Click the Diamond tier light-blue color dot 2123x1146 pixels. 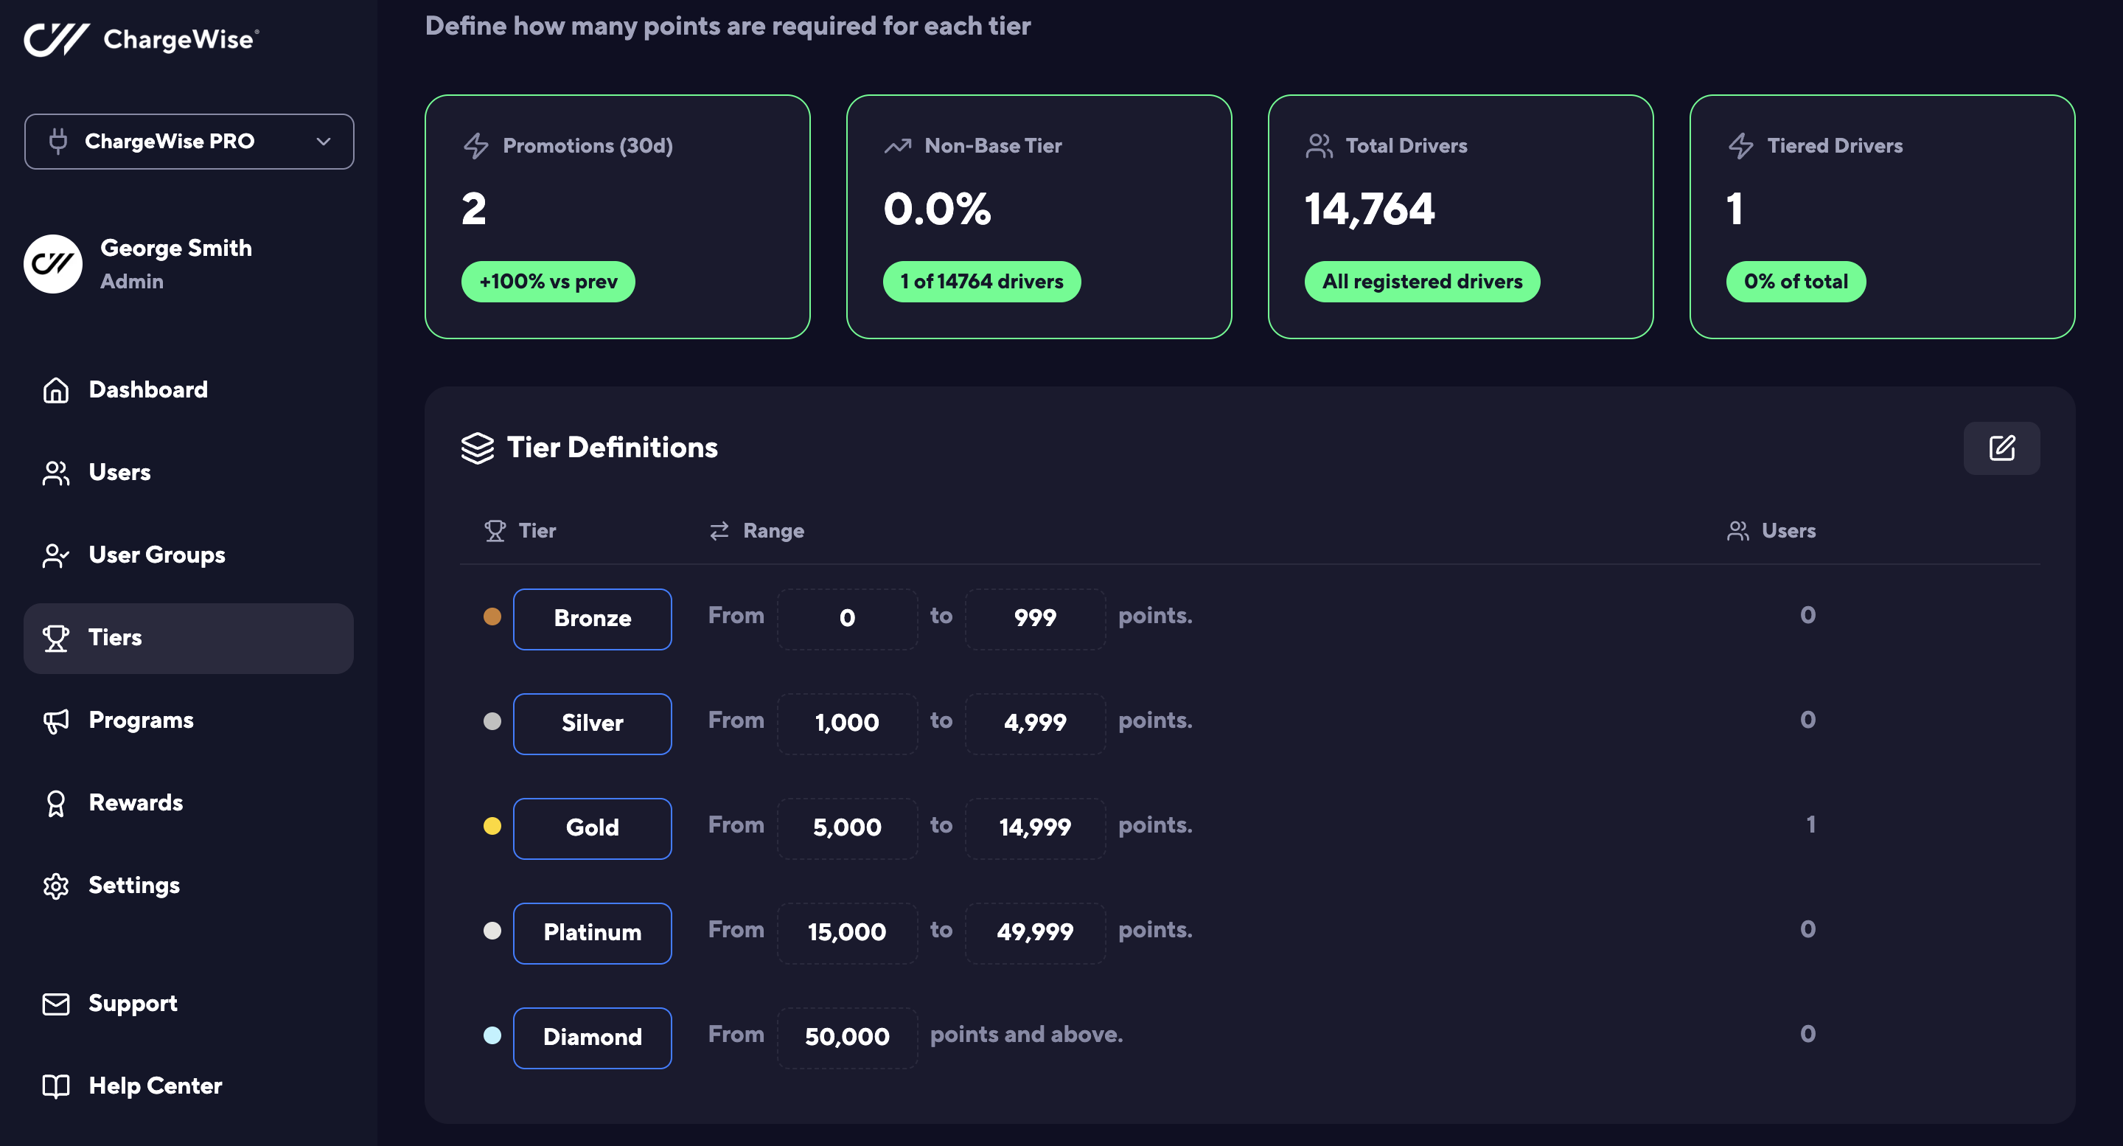click(x=492, y=1035)
